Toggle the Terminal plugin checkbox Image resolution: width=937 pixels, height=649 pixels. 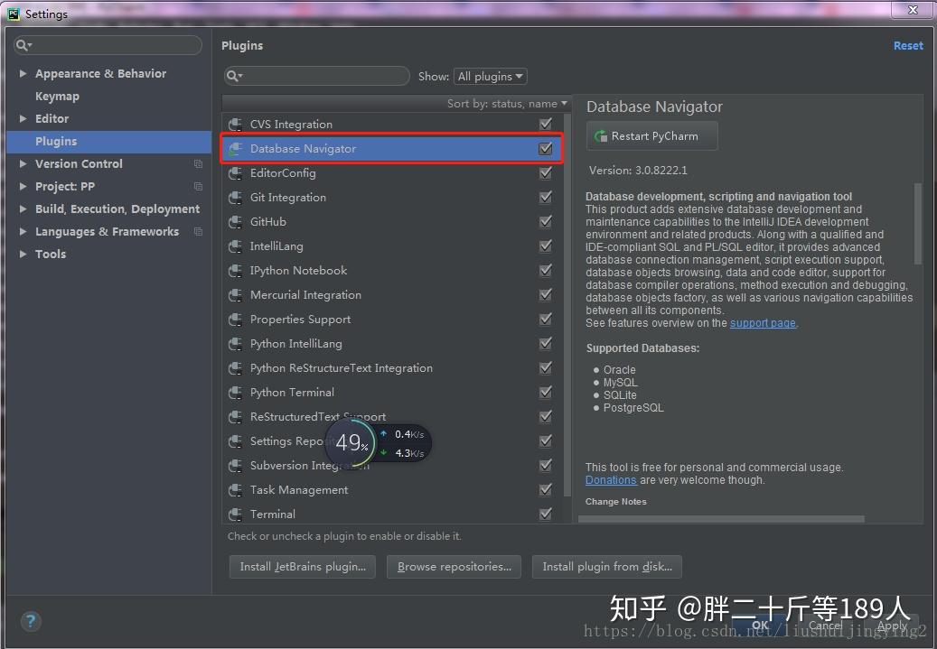coord(545,514)
